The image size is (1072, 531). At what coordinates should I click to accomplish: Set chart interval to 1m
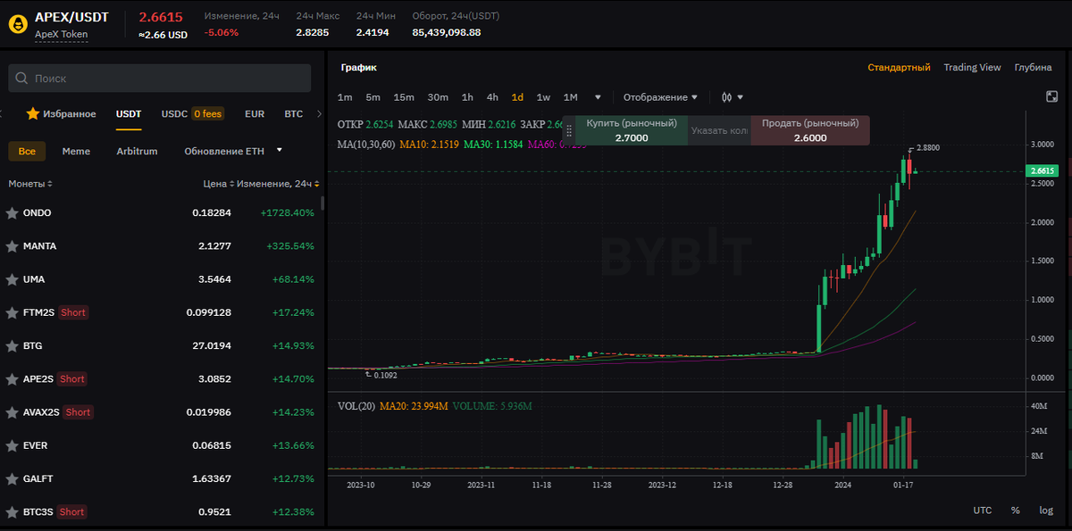click(x=345, y=97)
